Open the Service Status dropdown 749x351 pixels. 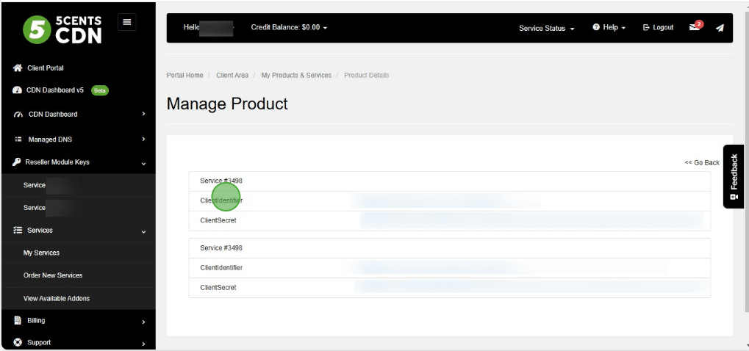click(546, 28)
